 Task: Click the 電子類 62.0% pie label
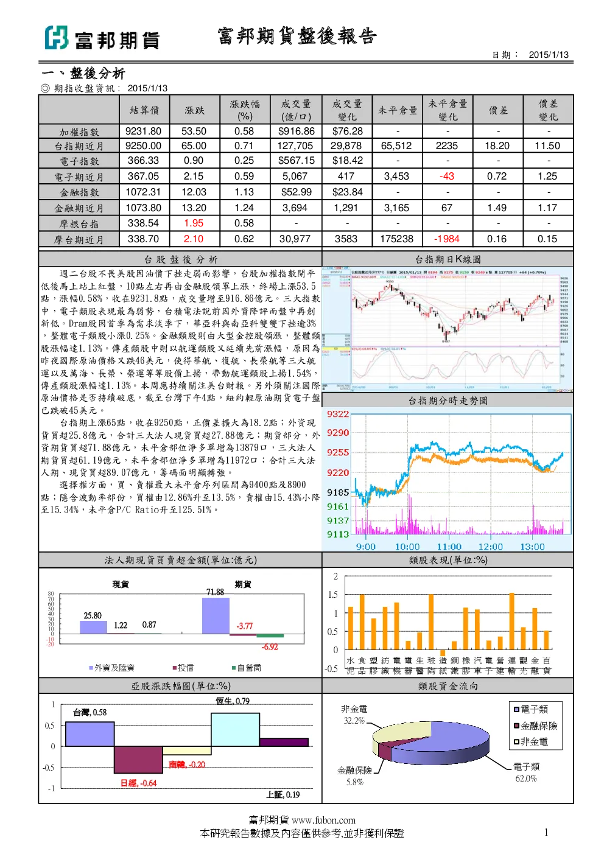tap(526, 772)
